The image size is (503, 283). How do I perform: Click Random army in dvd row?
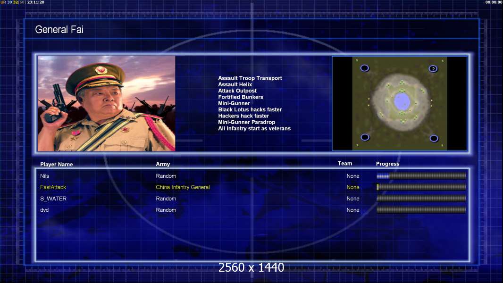166,210
